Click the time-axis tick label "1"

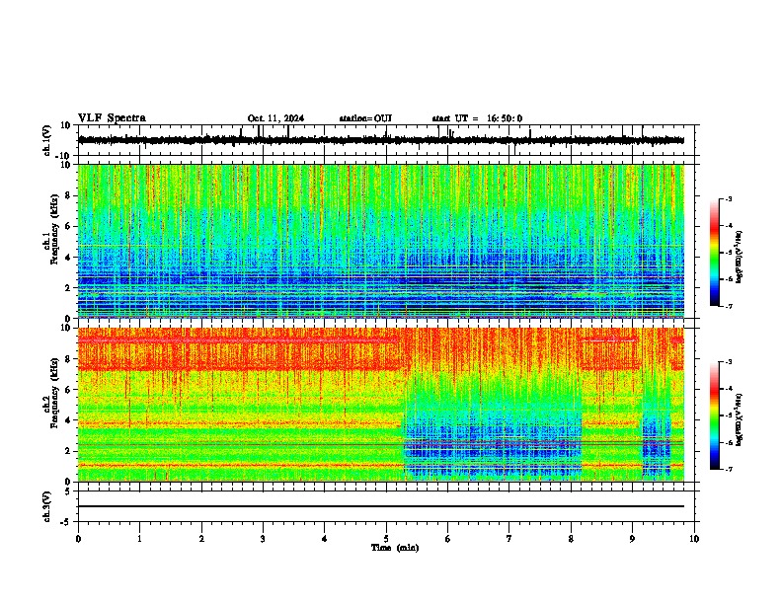point(139,539)
